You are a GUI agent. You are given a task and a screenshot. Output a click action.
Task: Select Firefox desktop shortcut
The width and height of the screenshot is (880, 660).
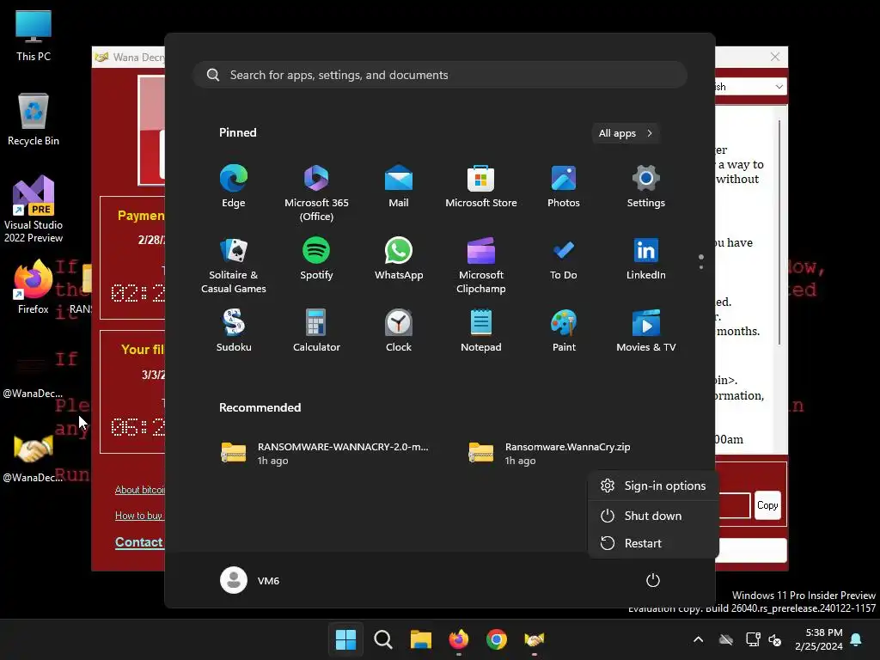click(34, 286)
